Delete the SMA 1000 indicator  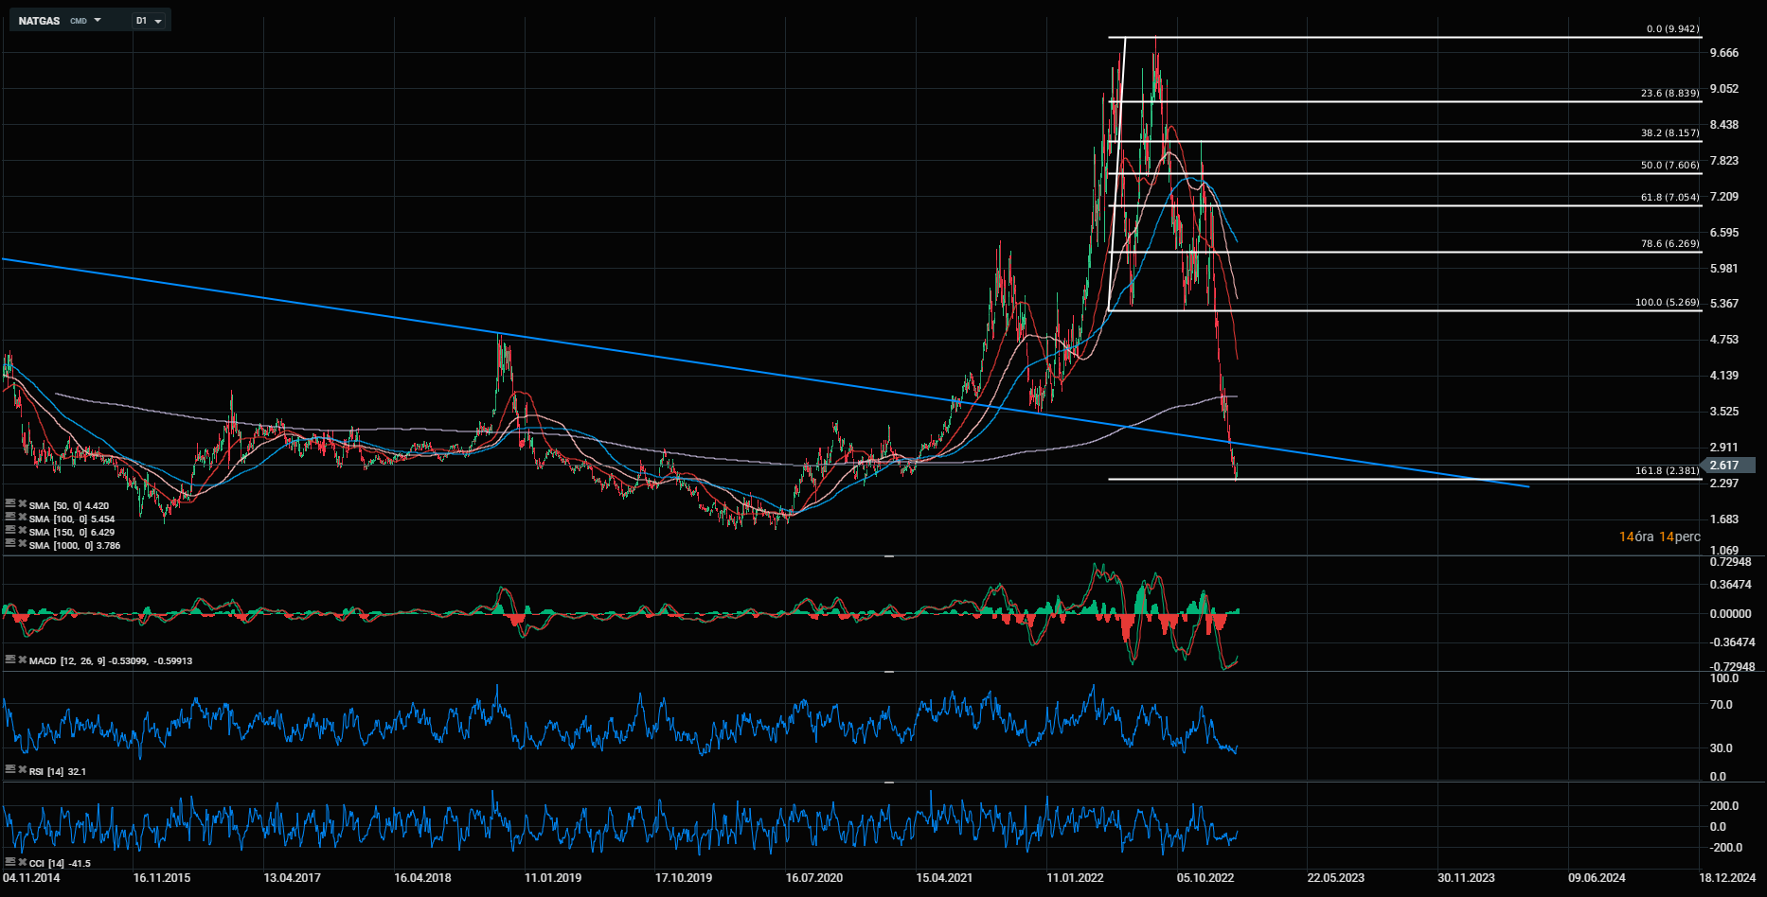(23, 543)
